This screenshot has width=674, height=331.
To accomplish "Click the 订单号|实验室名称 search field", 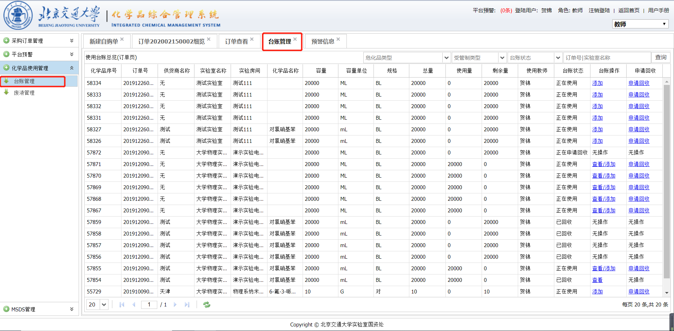I will 607,58.
